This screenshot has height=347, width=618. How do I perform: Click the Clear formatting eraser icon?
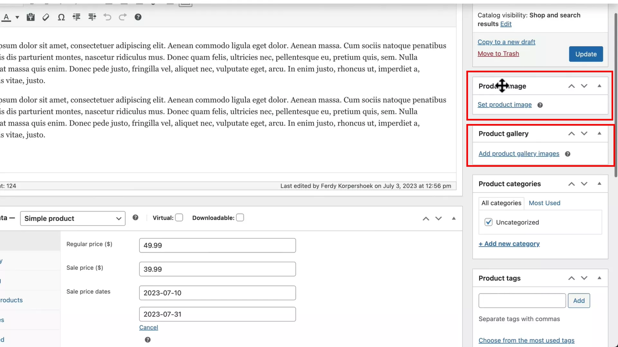click(46, 17)
